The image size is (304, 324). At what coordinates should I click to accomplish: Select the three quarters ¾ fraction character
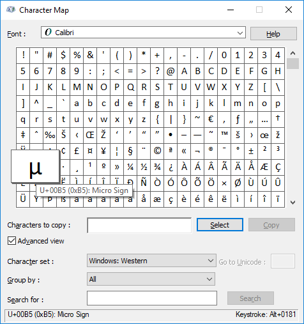(157, 167)
